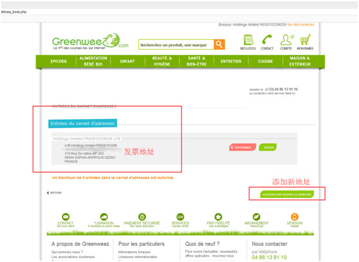Click the Abonnement leaf icon
Viewport: 359px width, 262px height.
pos(257,216)
